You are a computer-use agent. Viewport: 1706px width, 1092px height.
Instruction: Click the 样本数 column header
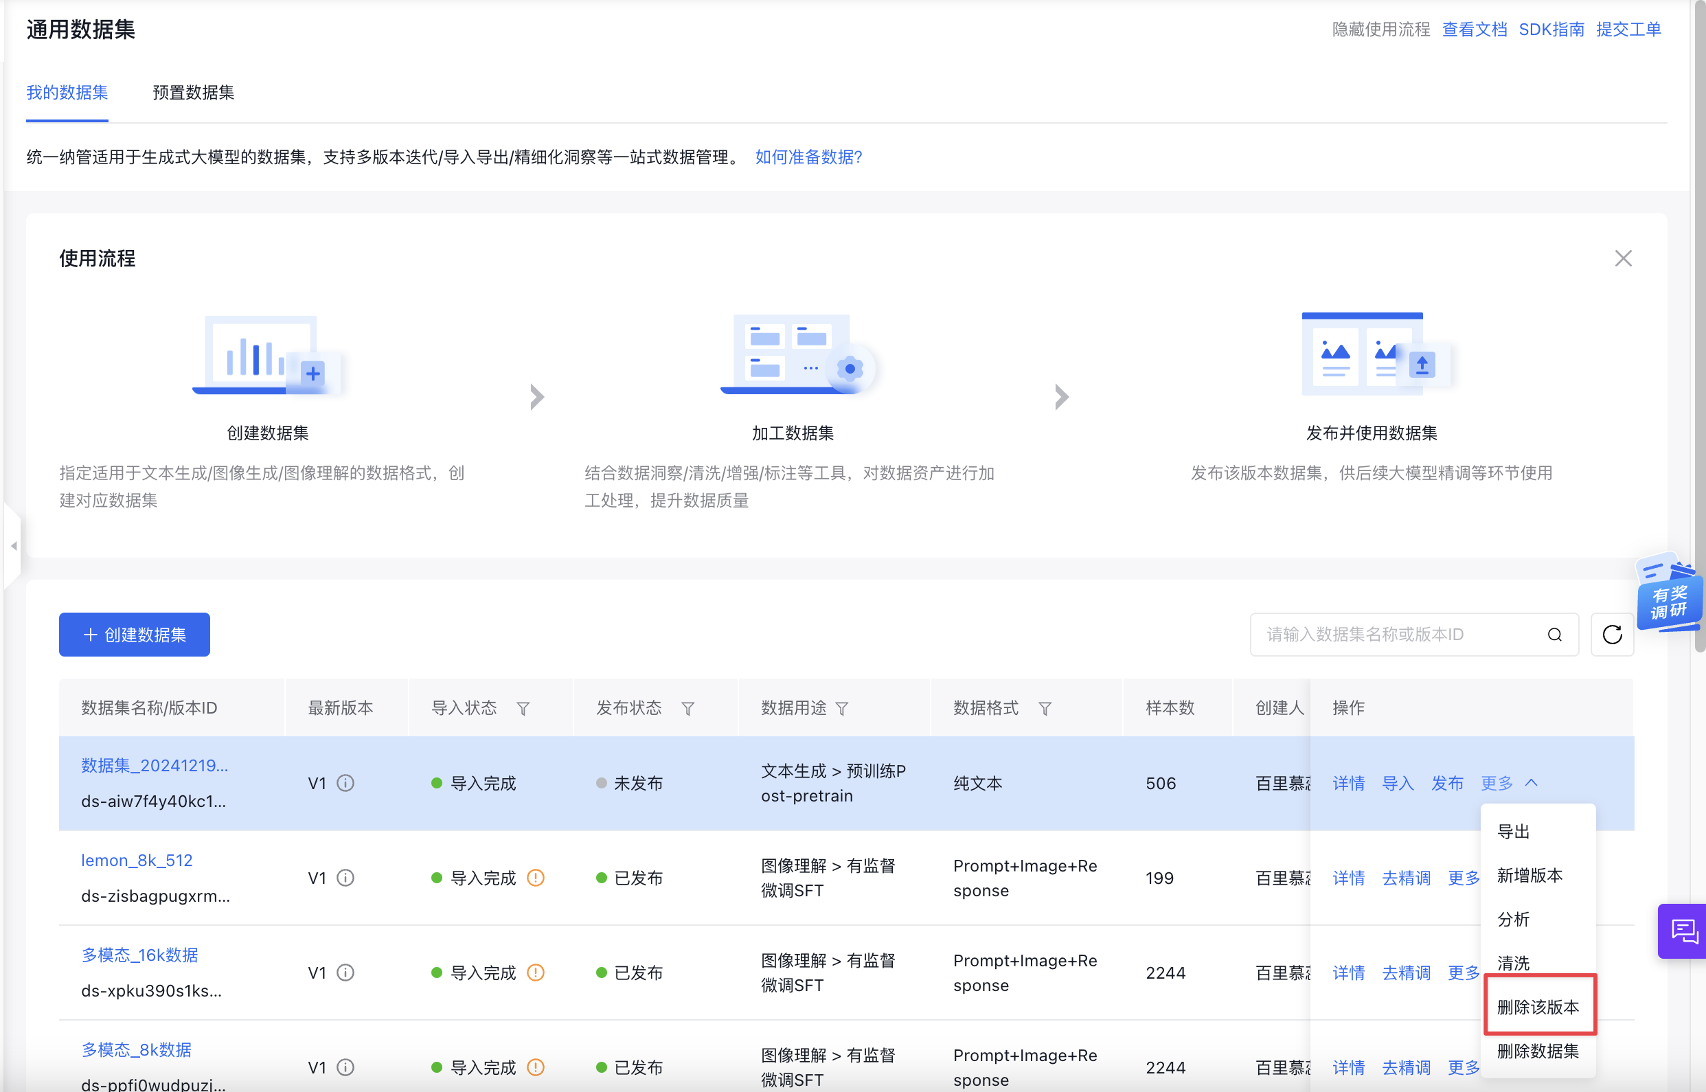[1170, 707]
